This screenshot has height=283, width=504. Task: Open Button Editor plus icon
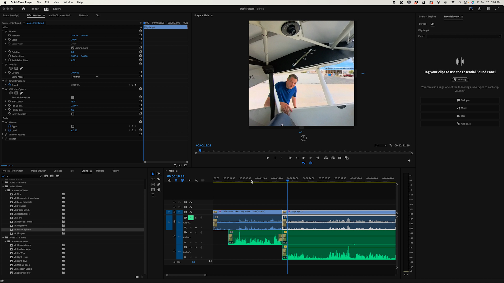click(409, 161)
